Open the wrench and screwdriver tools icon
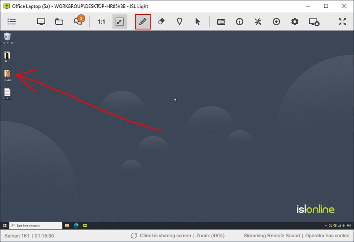Viewport: 354px width, 242px height. tap(258, 22)
